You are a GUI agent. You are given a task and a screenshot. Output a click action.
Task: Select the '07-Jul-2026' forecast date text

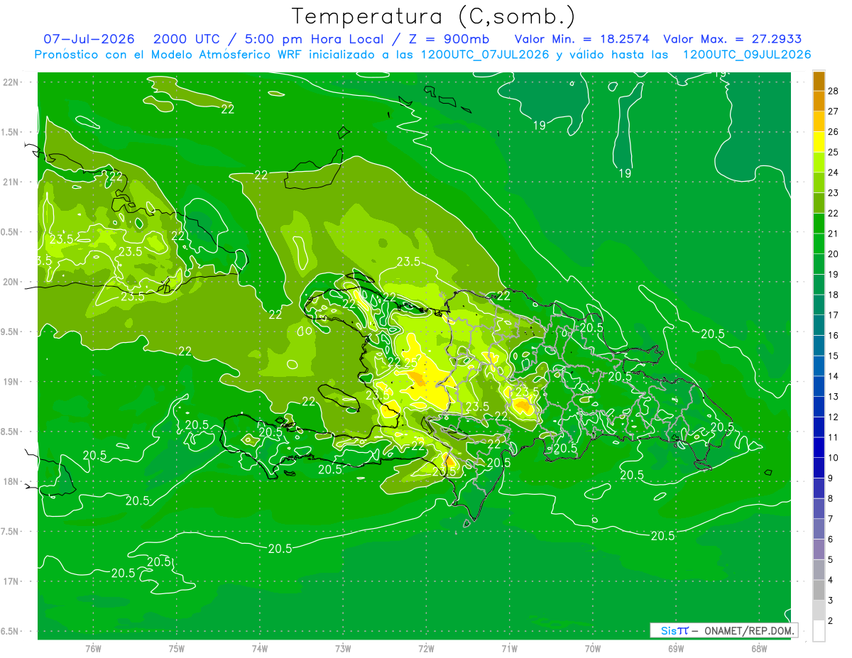[x=89, y=39]
